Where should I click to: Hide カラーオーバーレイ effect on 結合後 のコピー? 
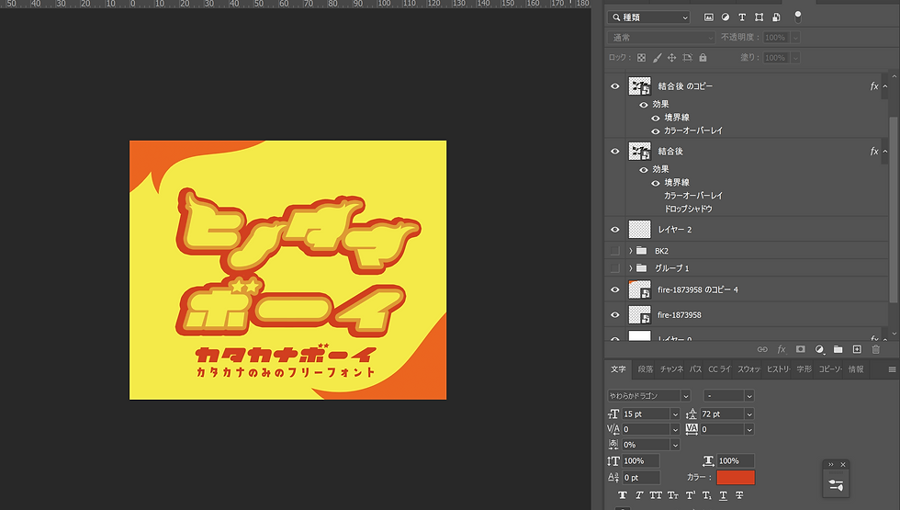click(x=656, y=130)
